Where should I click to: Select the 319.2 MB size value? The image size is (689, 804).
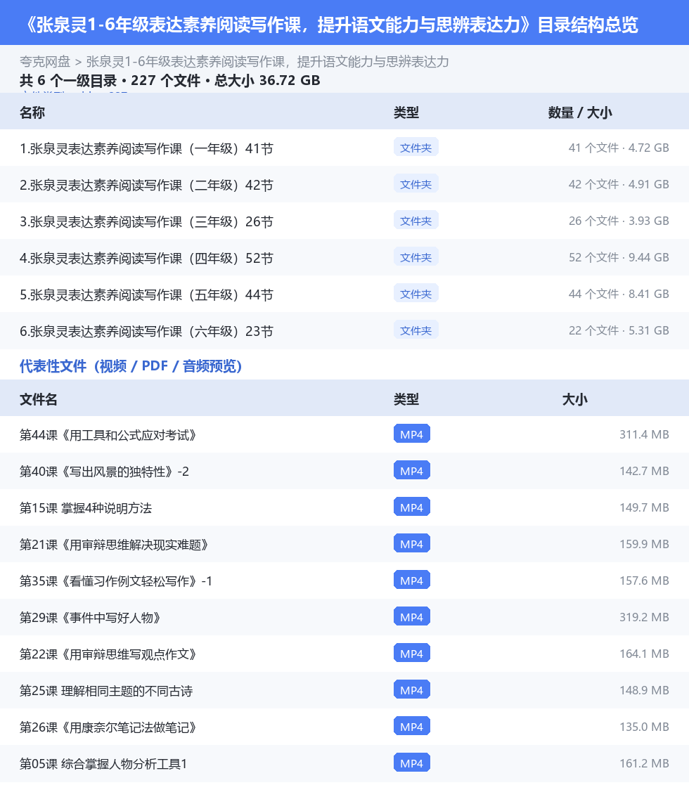point(645,617)
